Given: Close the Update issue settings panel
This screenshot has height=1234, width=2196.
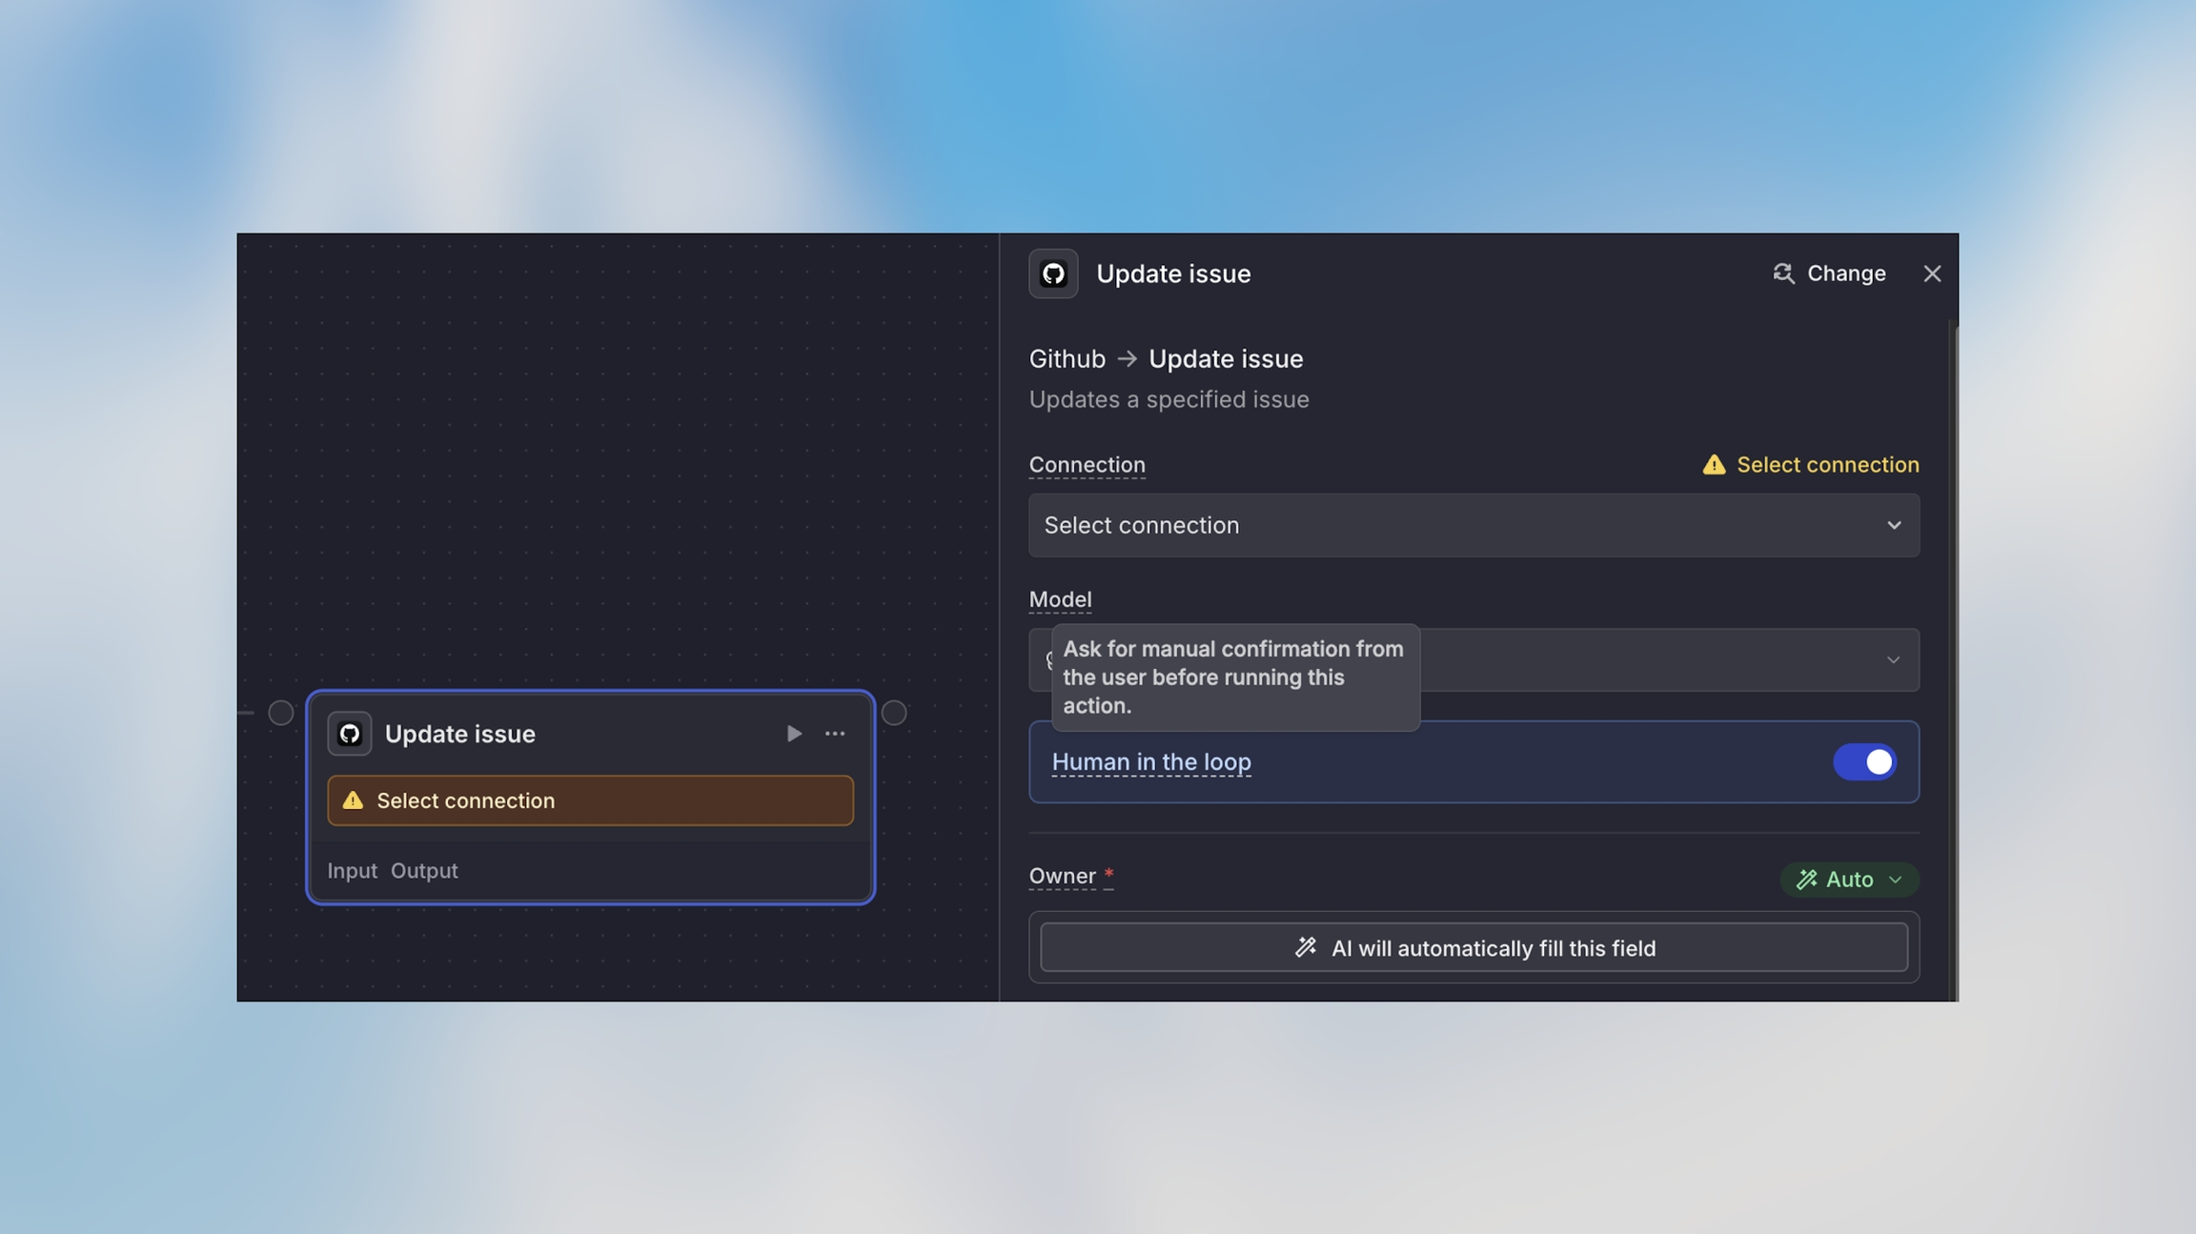Looking at the screenshot, I should point(1932,273).
